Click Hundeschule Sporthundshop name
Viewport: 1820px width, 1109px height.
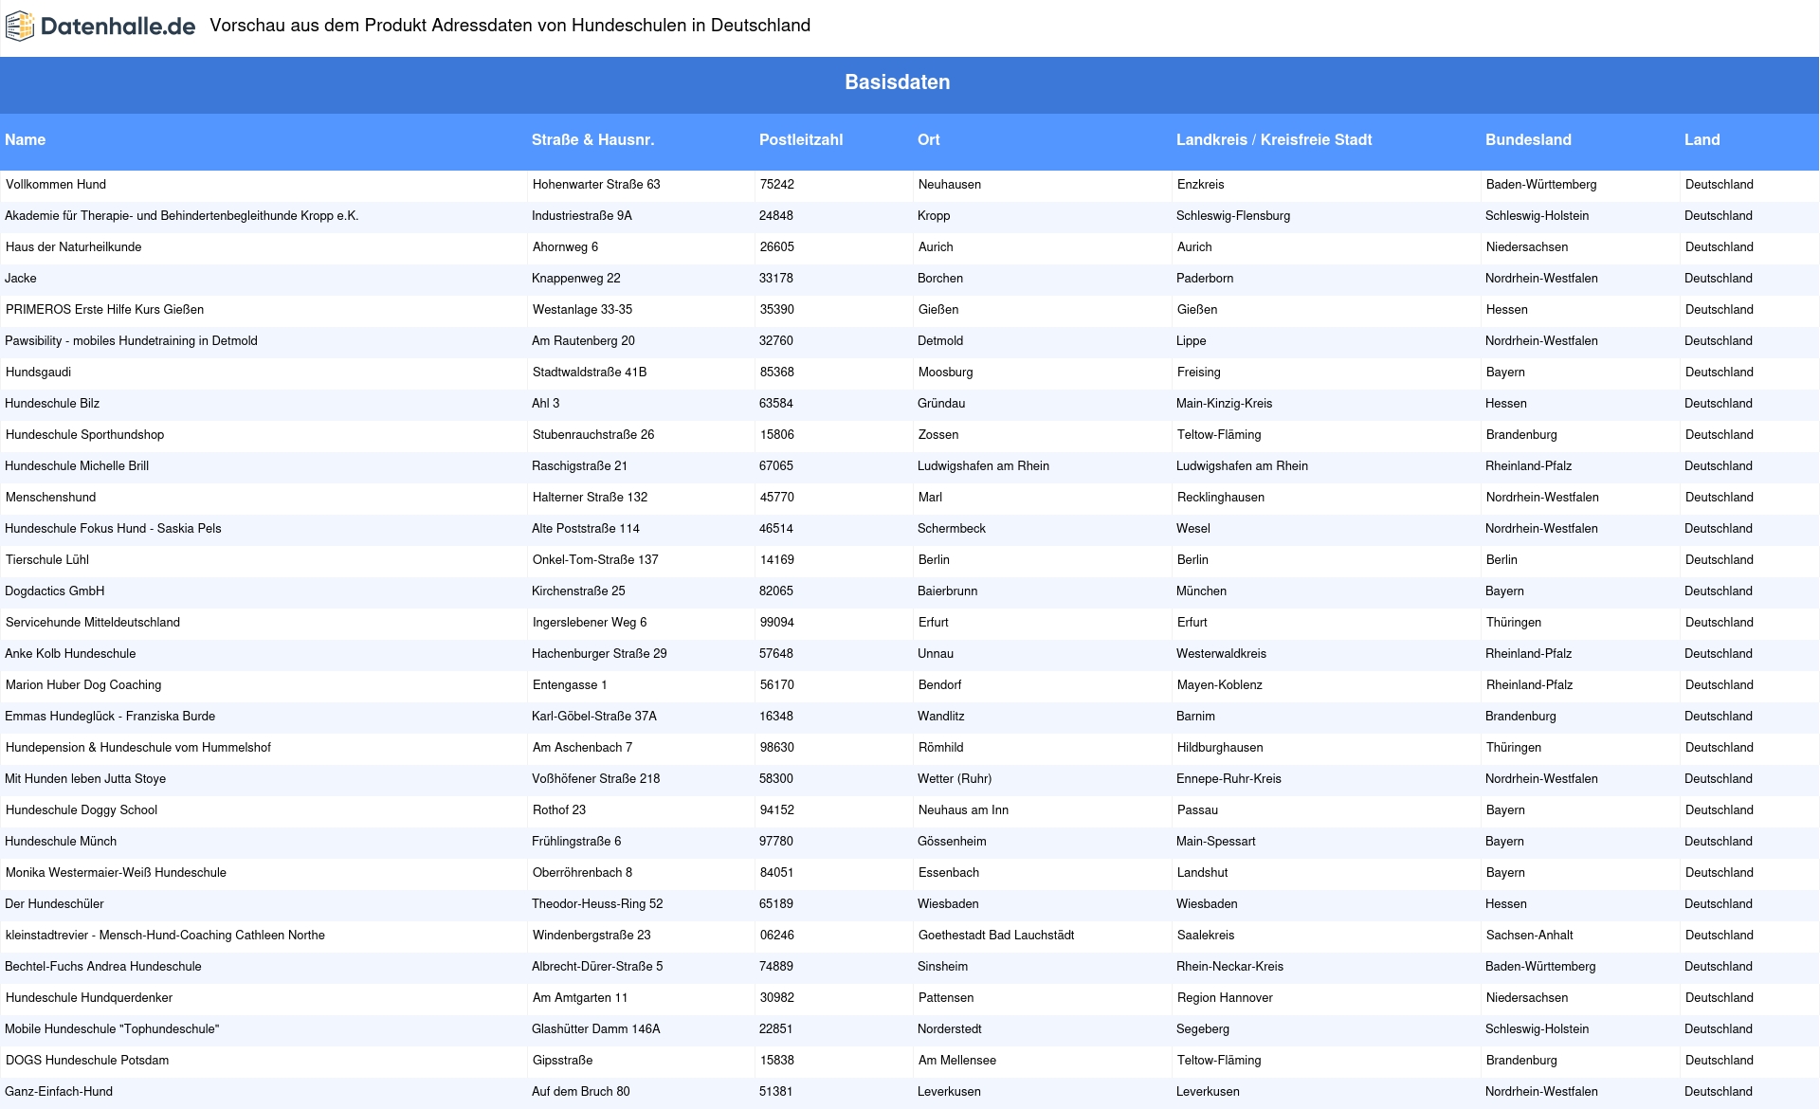(x=84, y=435)
